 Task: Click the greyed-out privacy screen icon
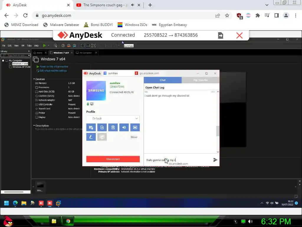point(102,137)
